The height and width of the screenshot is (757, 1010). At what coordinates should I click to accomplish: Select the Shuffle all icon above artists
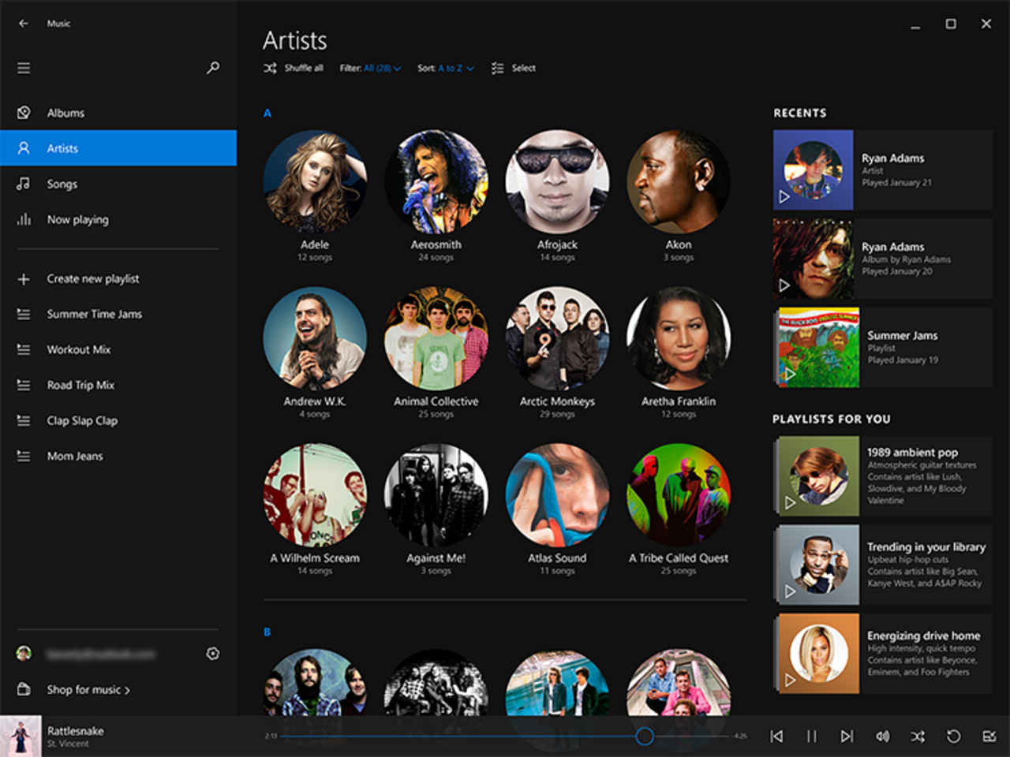(x=268, y=68)
